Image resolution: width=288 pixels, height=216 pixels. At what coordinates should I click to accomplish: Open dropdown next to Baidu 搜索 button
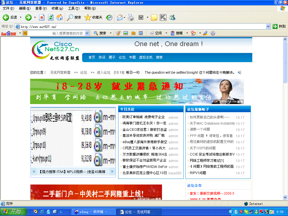[111, 33]
